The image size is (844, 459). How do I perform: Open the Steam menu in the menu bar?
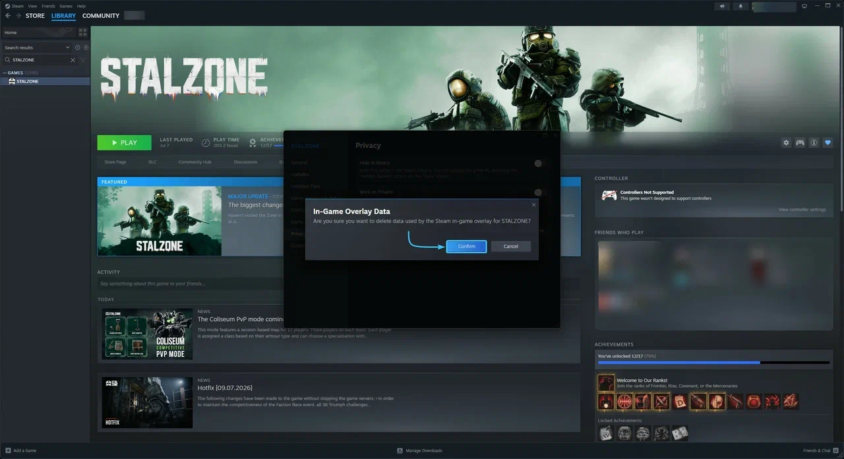tap(16, 6)
